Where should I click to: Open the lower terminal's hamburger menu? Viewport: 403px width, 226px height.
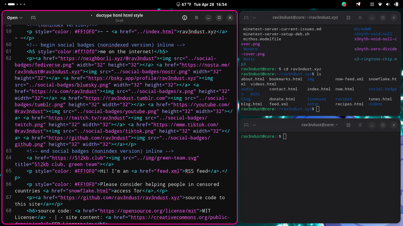coord(360,125)
